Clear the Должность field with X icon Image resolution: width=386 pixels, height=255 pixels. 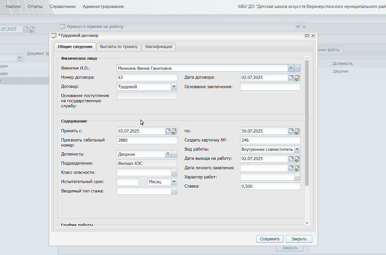pos(168,154)
